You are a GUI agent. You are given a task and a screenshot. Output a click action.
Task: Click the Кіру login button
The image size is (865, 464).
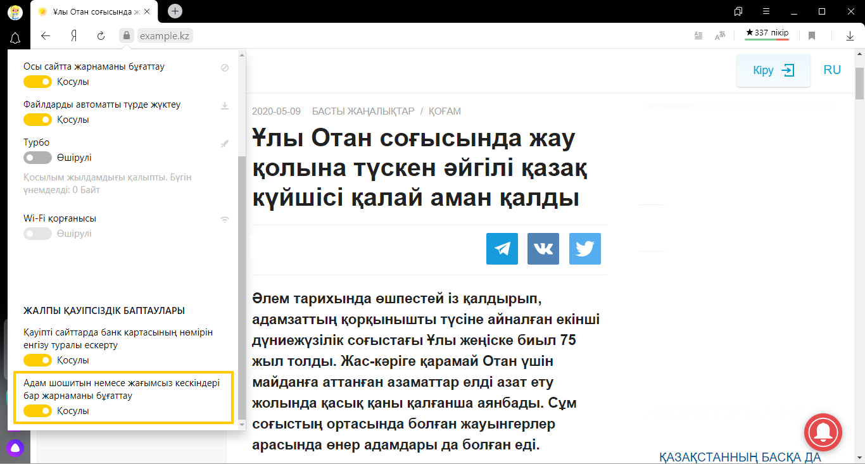coord(773,70)
